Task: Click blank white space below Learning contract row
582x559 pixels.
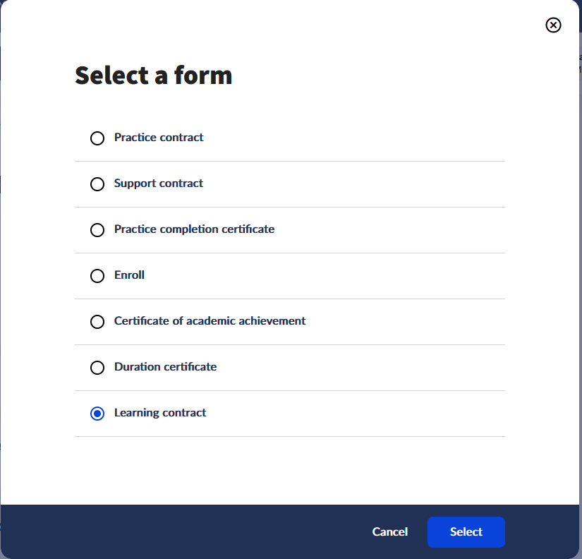Action: pyautogui.click(x=289, y=469)
